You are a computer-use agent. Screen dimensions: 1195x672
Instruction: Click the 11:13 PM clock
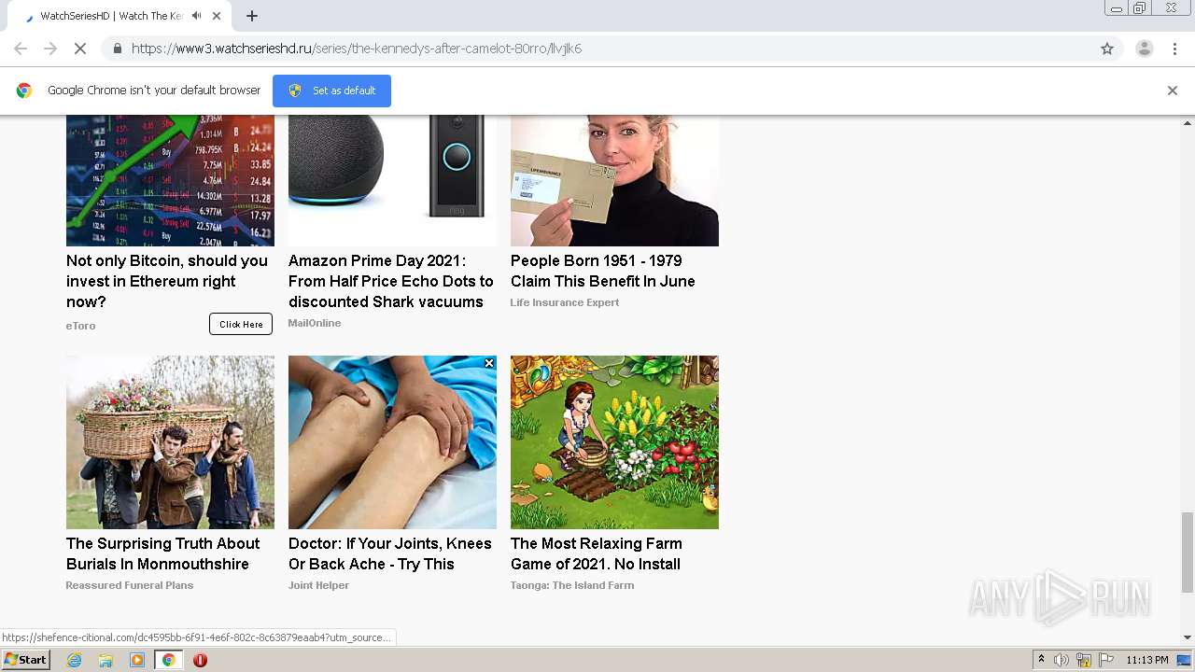coord(1147,660)
